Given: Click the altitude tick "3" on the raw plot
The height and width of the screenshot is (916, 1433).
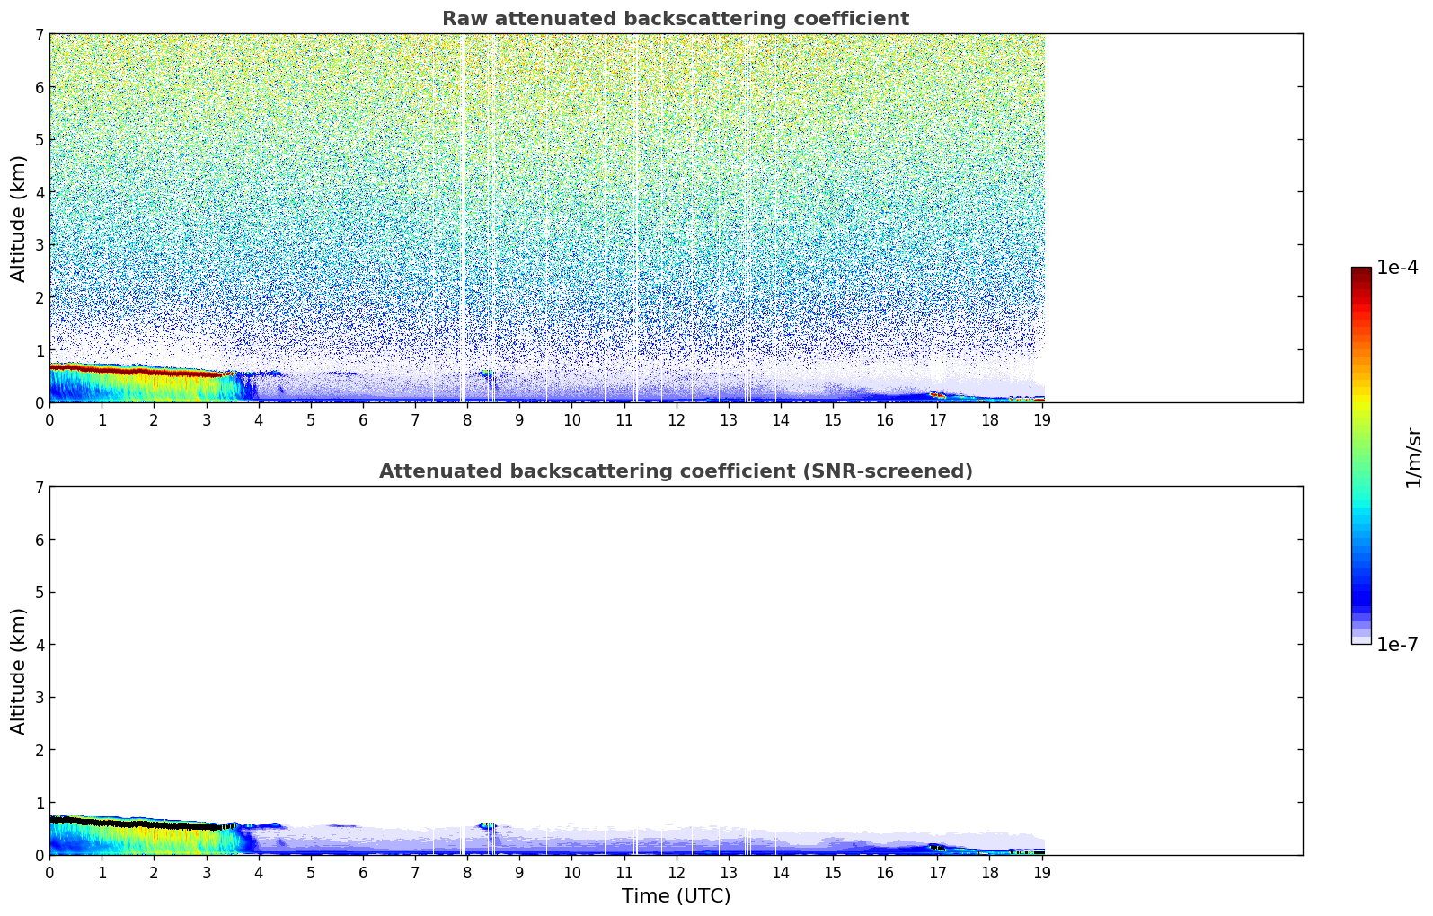Looking at the screenshot, I should 39,244.
